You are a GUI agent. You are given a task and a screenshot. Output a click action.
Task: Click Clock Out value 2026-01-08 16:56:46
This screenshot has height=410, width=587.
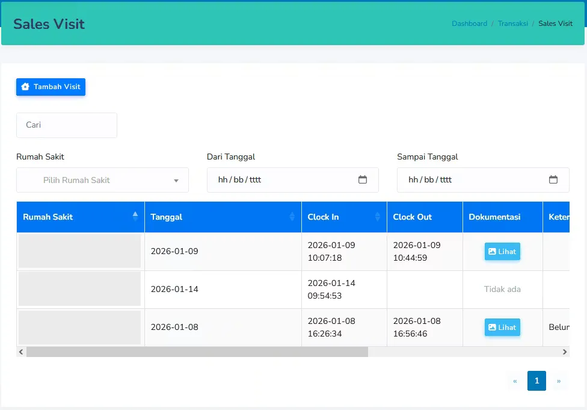(417, 327)
